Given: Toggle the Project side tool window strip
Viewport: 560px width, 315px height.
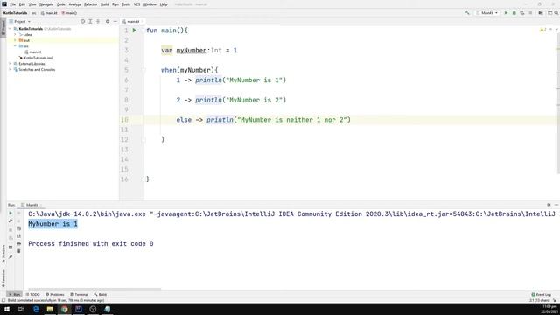Looking at the screenshot, I should [3, 27].
